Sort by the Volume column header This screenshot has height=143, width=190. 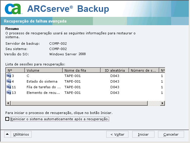tap(44, 70)
